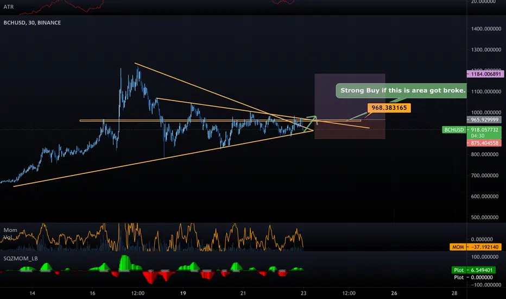This screenshot has height=299, width=506.
Task: Click the 0.000000 Mom axis label
Action: [482, 239]
